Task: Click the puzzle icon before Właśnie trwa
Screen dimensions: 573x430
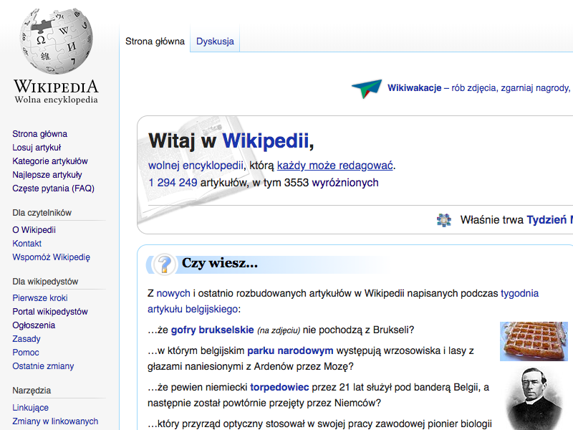Action: coord(444,220)
